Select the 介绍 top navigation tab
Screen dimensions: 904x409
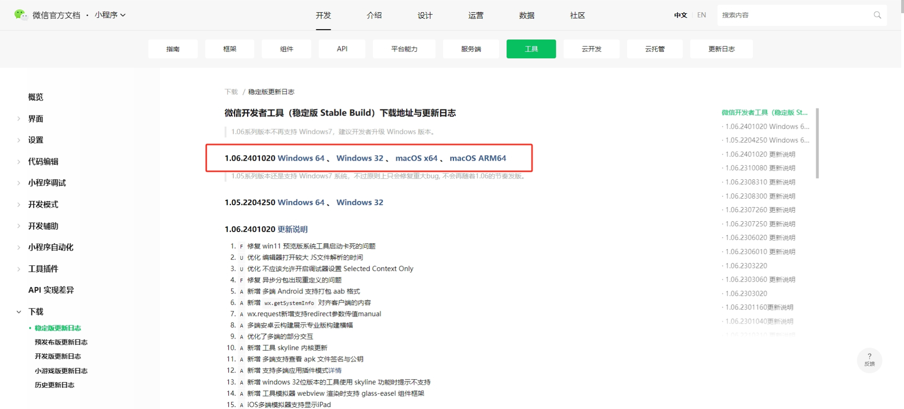click(374, 15)
